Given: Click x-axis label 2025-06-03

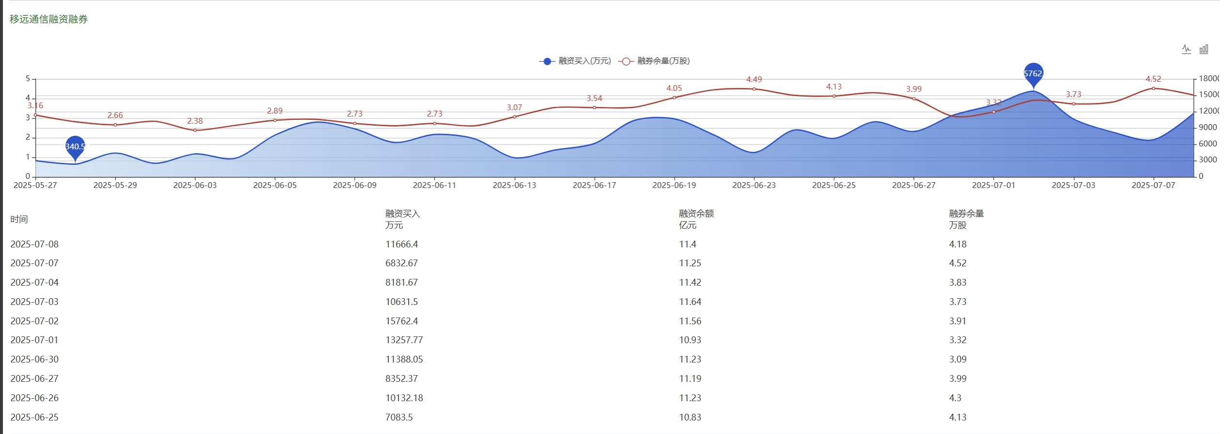Looking at the screenshot, I should coord(195,186).
